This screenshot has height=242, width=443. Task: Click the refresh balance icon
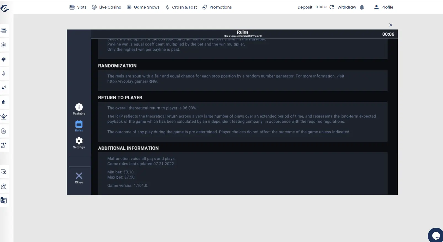point(332,7)
